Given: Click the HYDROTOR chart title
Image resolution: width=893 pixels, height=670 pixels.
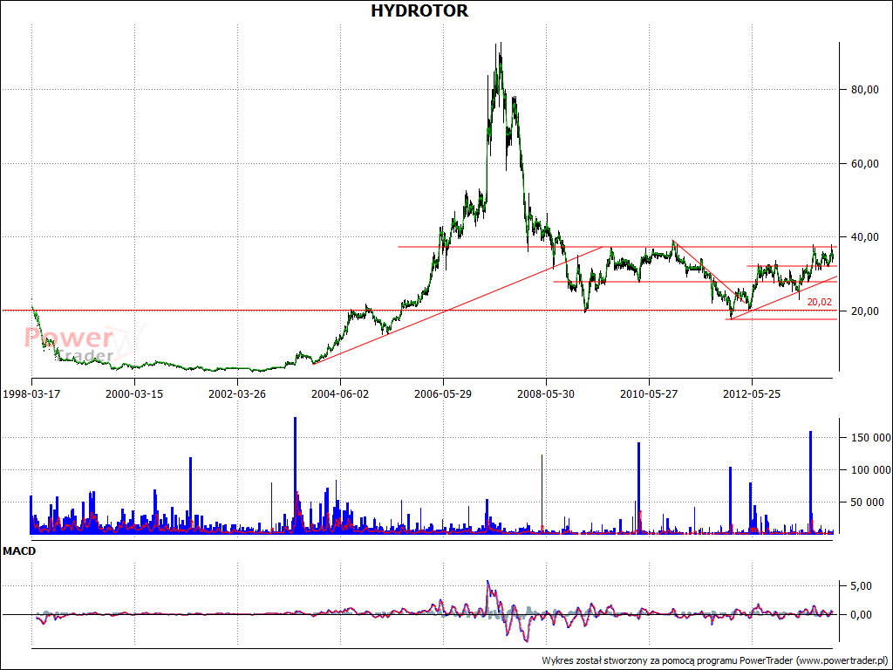Looking at the screenshot, I should tap(419, 10).
